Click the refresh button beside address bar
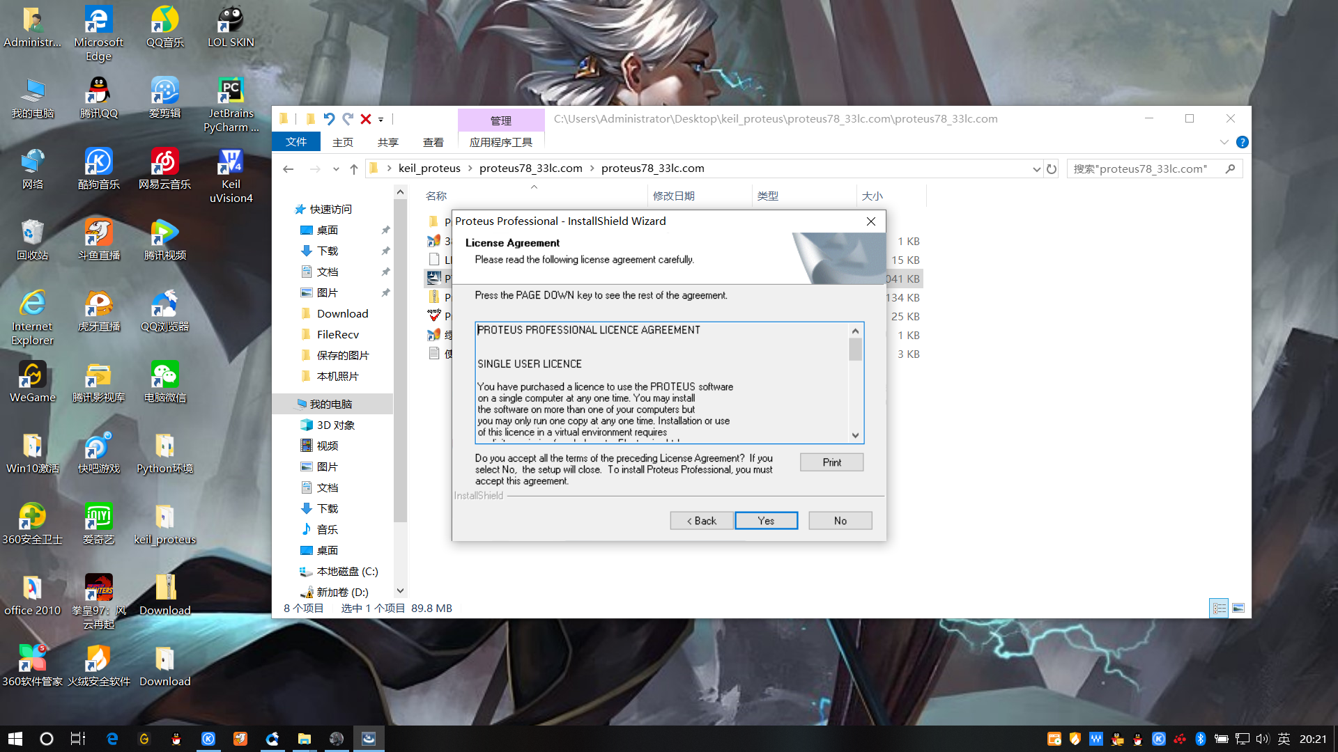The image size is (1338, 752). 1052,169
